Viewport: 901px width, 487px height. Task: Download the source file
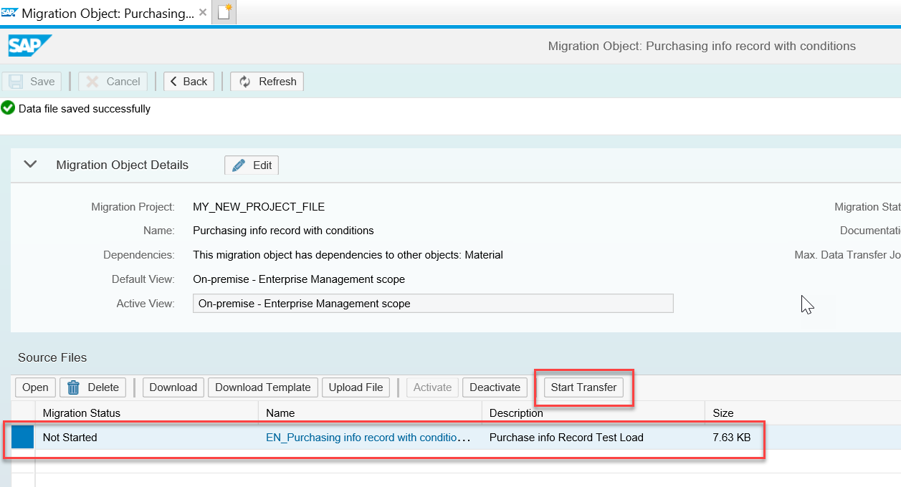tap(173, 387)
